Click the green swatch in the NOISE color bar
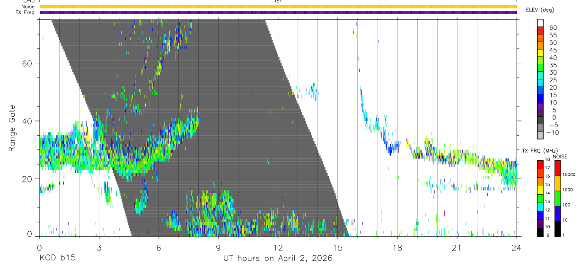Image resolution: width=581 pixels, height=268 pixels. tap(558, 199)
